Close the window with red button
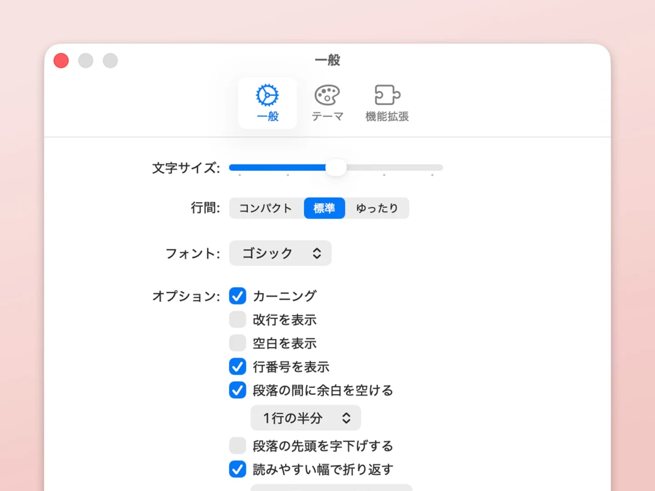This screenshot has height=491, width=655. (61, 60)
